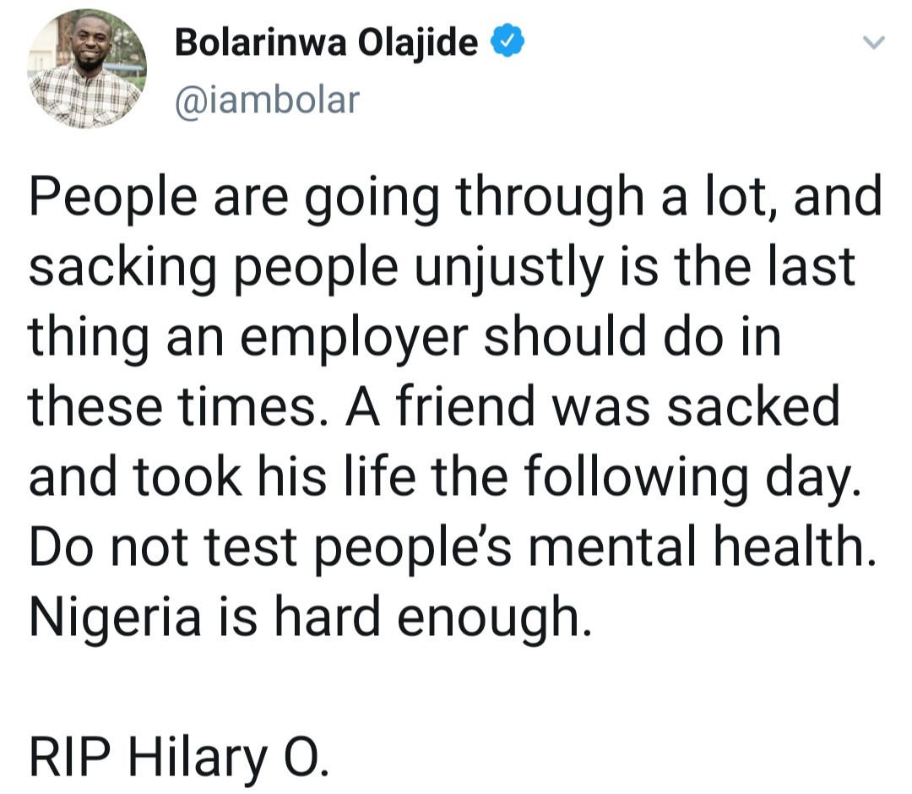Open the tweet options chevron menu

coord(873,42)
